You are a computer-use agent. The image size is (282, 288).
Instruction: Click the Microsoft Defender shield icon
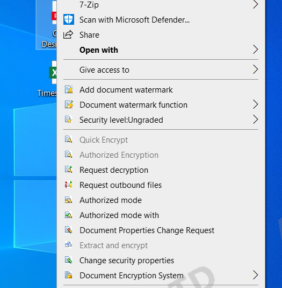[x=69, y=19]
